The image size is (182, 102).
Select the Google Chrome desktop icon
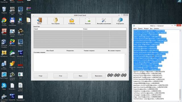tap(4, 22)
